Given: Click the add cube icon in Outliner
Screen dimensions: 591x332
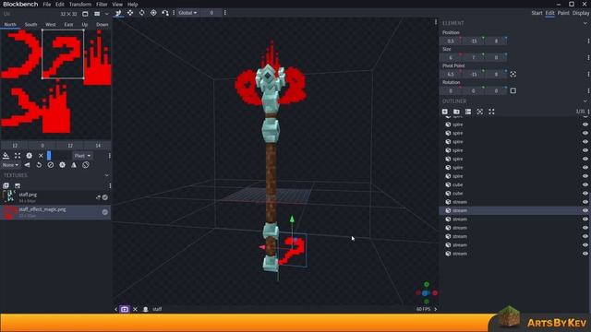Looking at the screenshot, I should pyautogui.click(x=445, y=112).
